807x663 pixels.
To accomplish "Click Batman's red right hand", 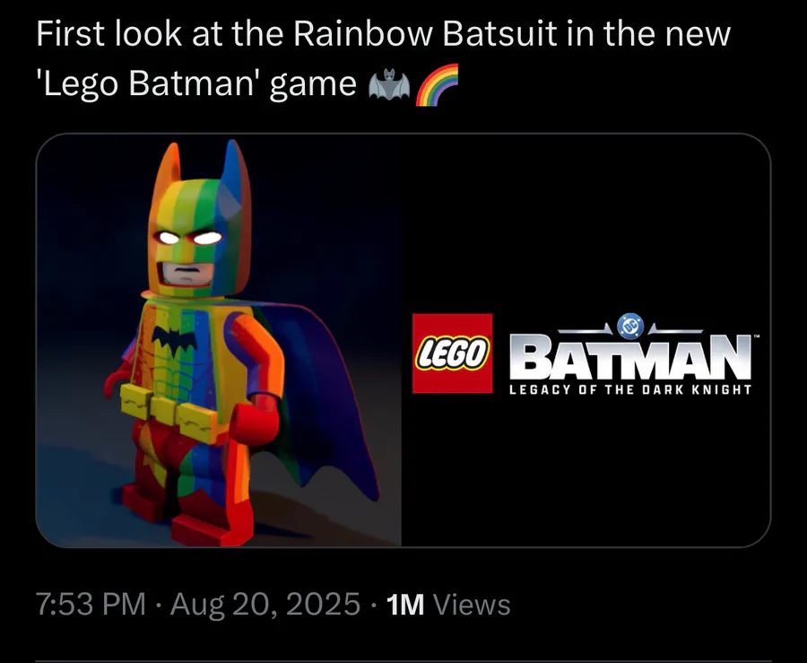I will pos(255,421).
